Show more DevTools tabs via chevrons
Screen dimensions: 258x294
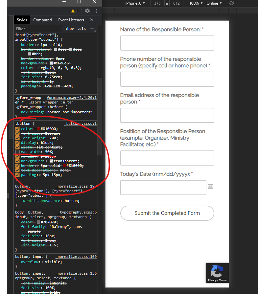click(x=92, y=20)
